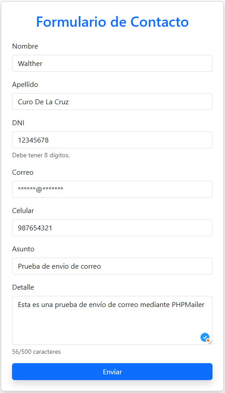The width and height of the screenshot is (225, 393).
Task: Submit the form with the Enviar button
Action: 112,372
